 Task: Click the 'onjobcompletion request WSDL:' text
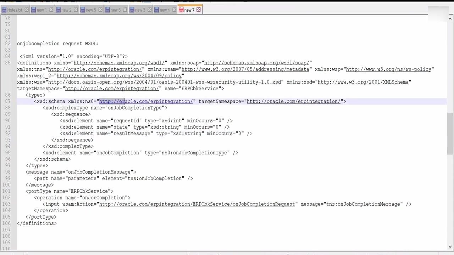[x=58, y=44]
